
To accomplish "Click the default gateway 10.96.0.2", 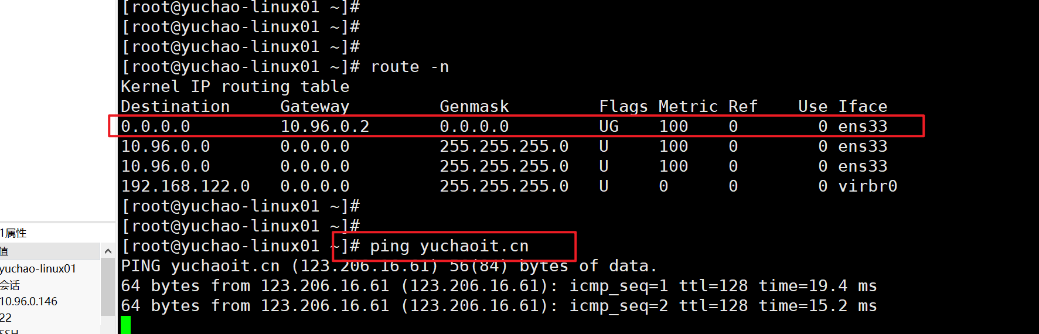I will [x=325, y=127].
